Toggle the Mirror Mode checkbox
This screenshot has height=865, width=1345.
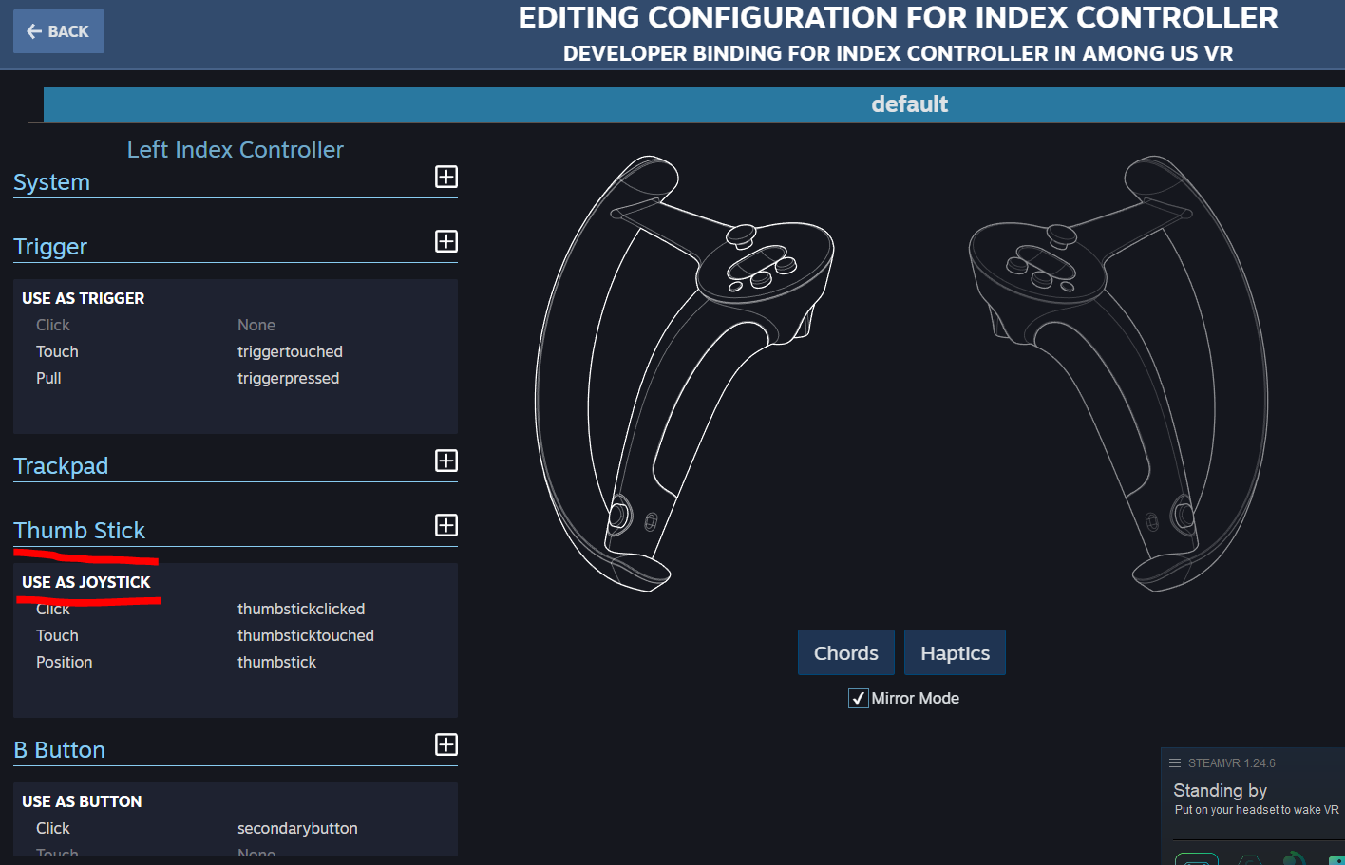(858, 698)
